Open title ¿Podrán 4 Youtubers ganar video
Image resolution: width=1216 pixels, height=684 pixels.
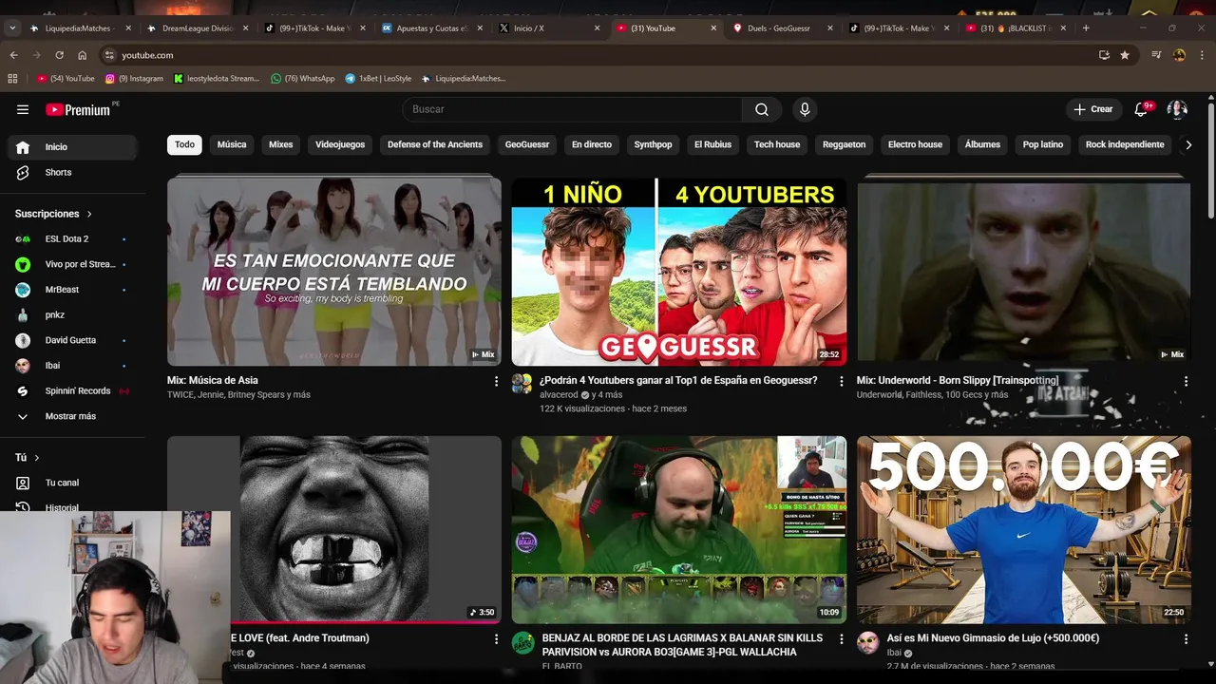tap(678, 381)
